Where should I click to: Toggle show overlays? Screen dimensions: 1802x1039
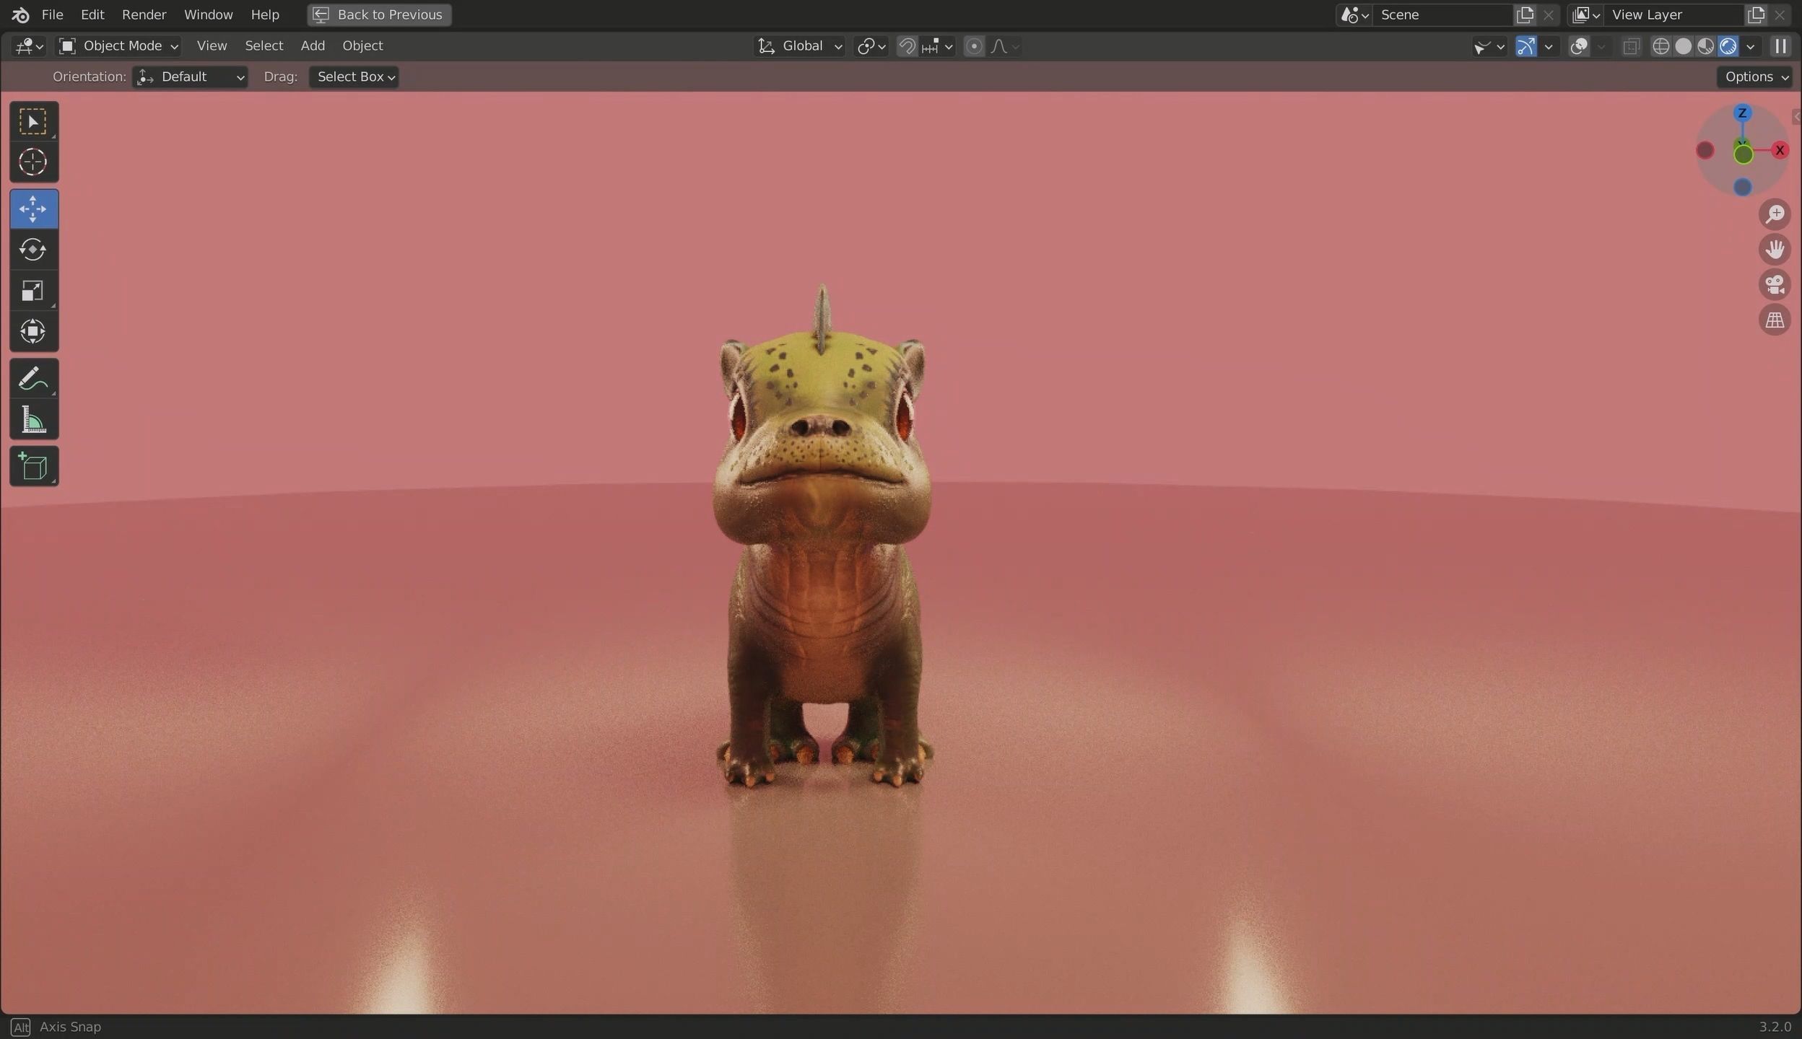pos(1579,46)
